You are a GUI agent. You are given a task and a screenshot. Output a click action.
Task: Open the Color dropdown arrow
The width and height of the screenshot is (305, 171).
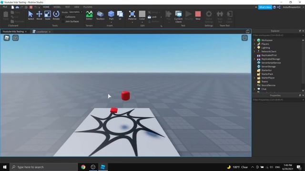(142, 22)
